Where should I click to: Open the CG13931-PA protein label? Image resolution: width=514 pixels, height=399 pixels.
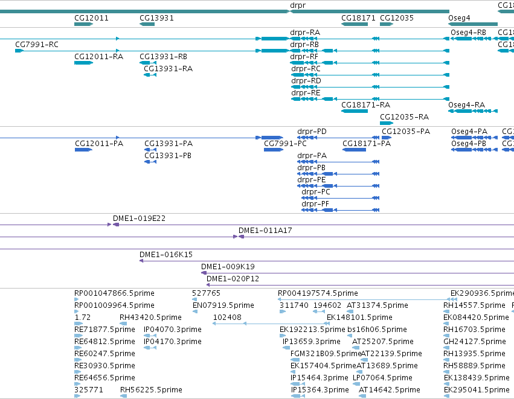[169, 144]
